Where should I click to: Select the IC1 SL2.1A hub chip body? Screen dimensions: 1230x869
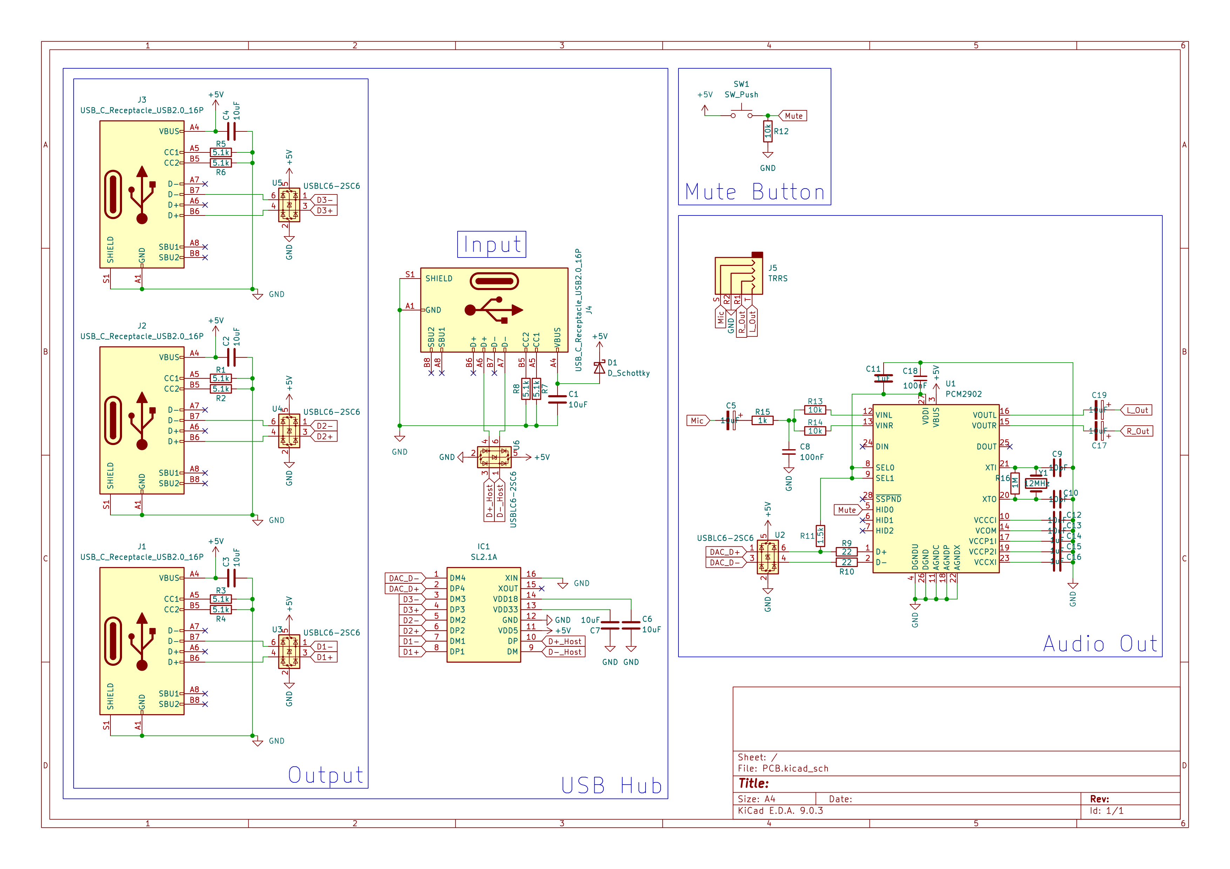coord(484,615)
